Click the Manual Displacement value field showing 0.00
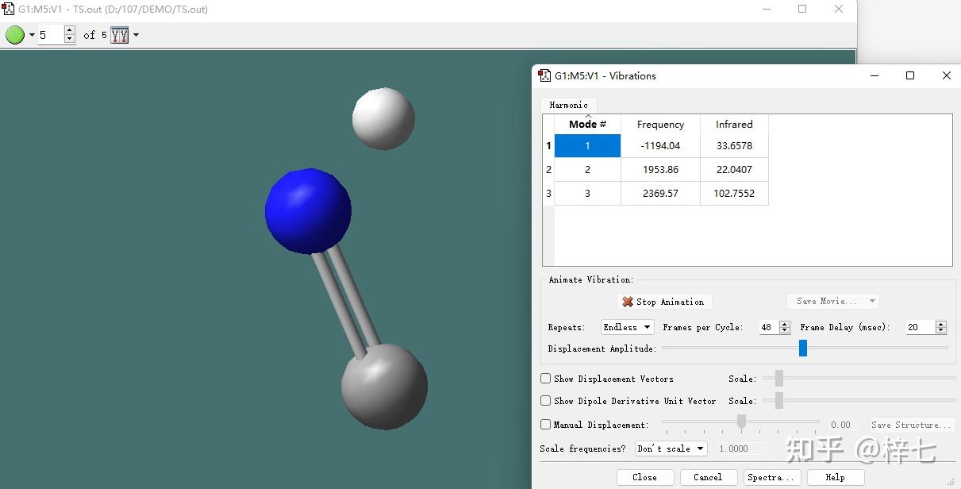This screenshot has width=961, height=489. [843, 425]
